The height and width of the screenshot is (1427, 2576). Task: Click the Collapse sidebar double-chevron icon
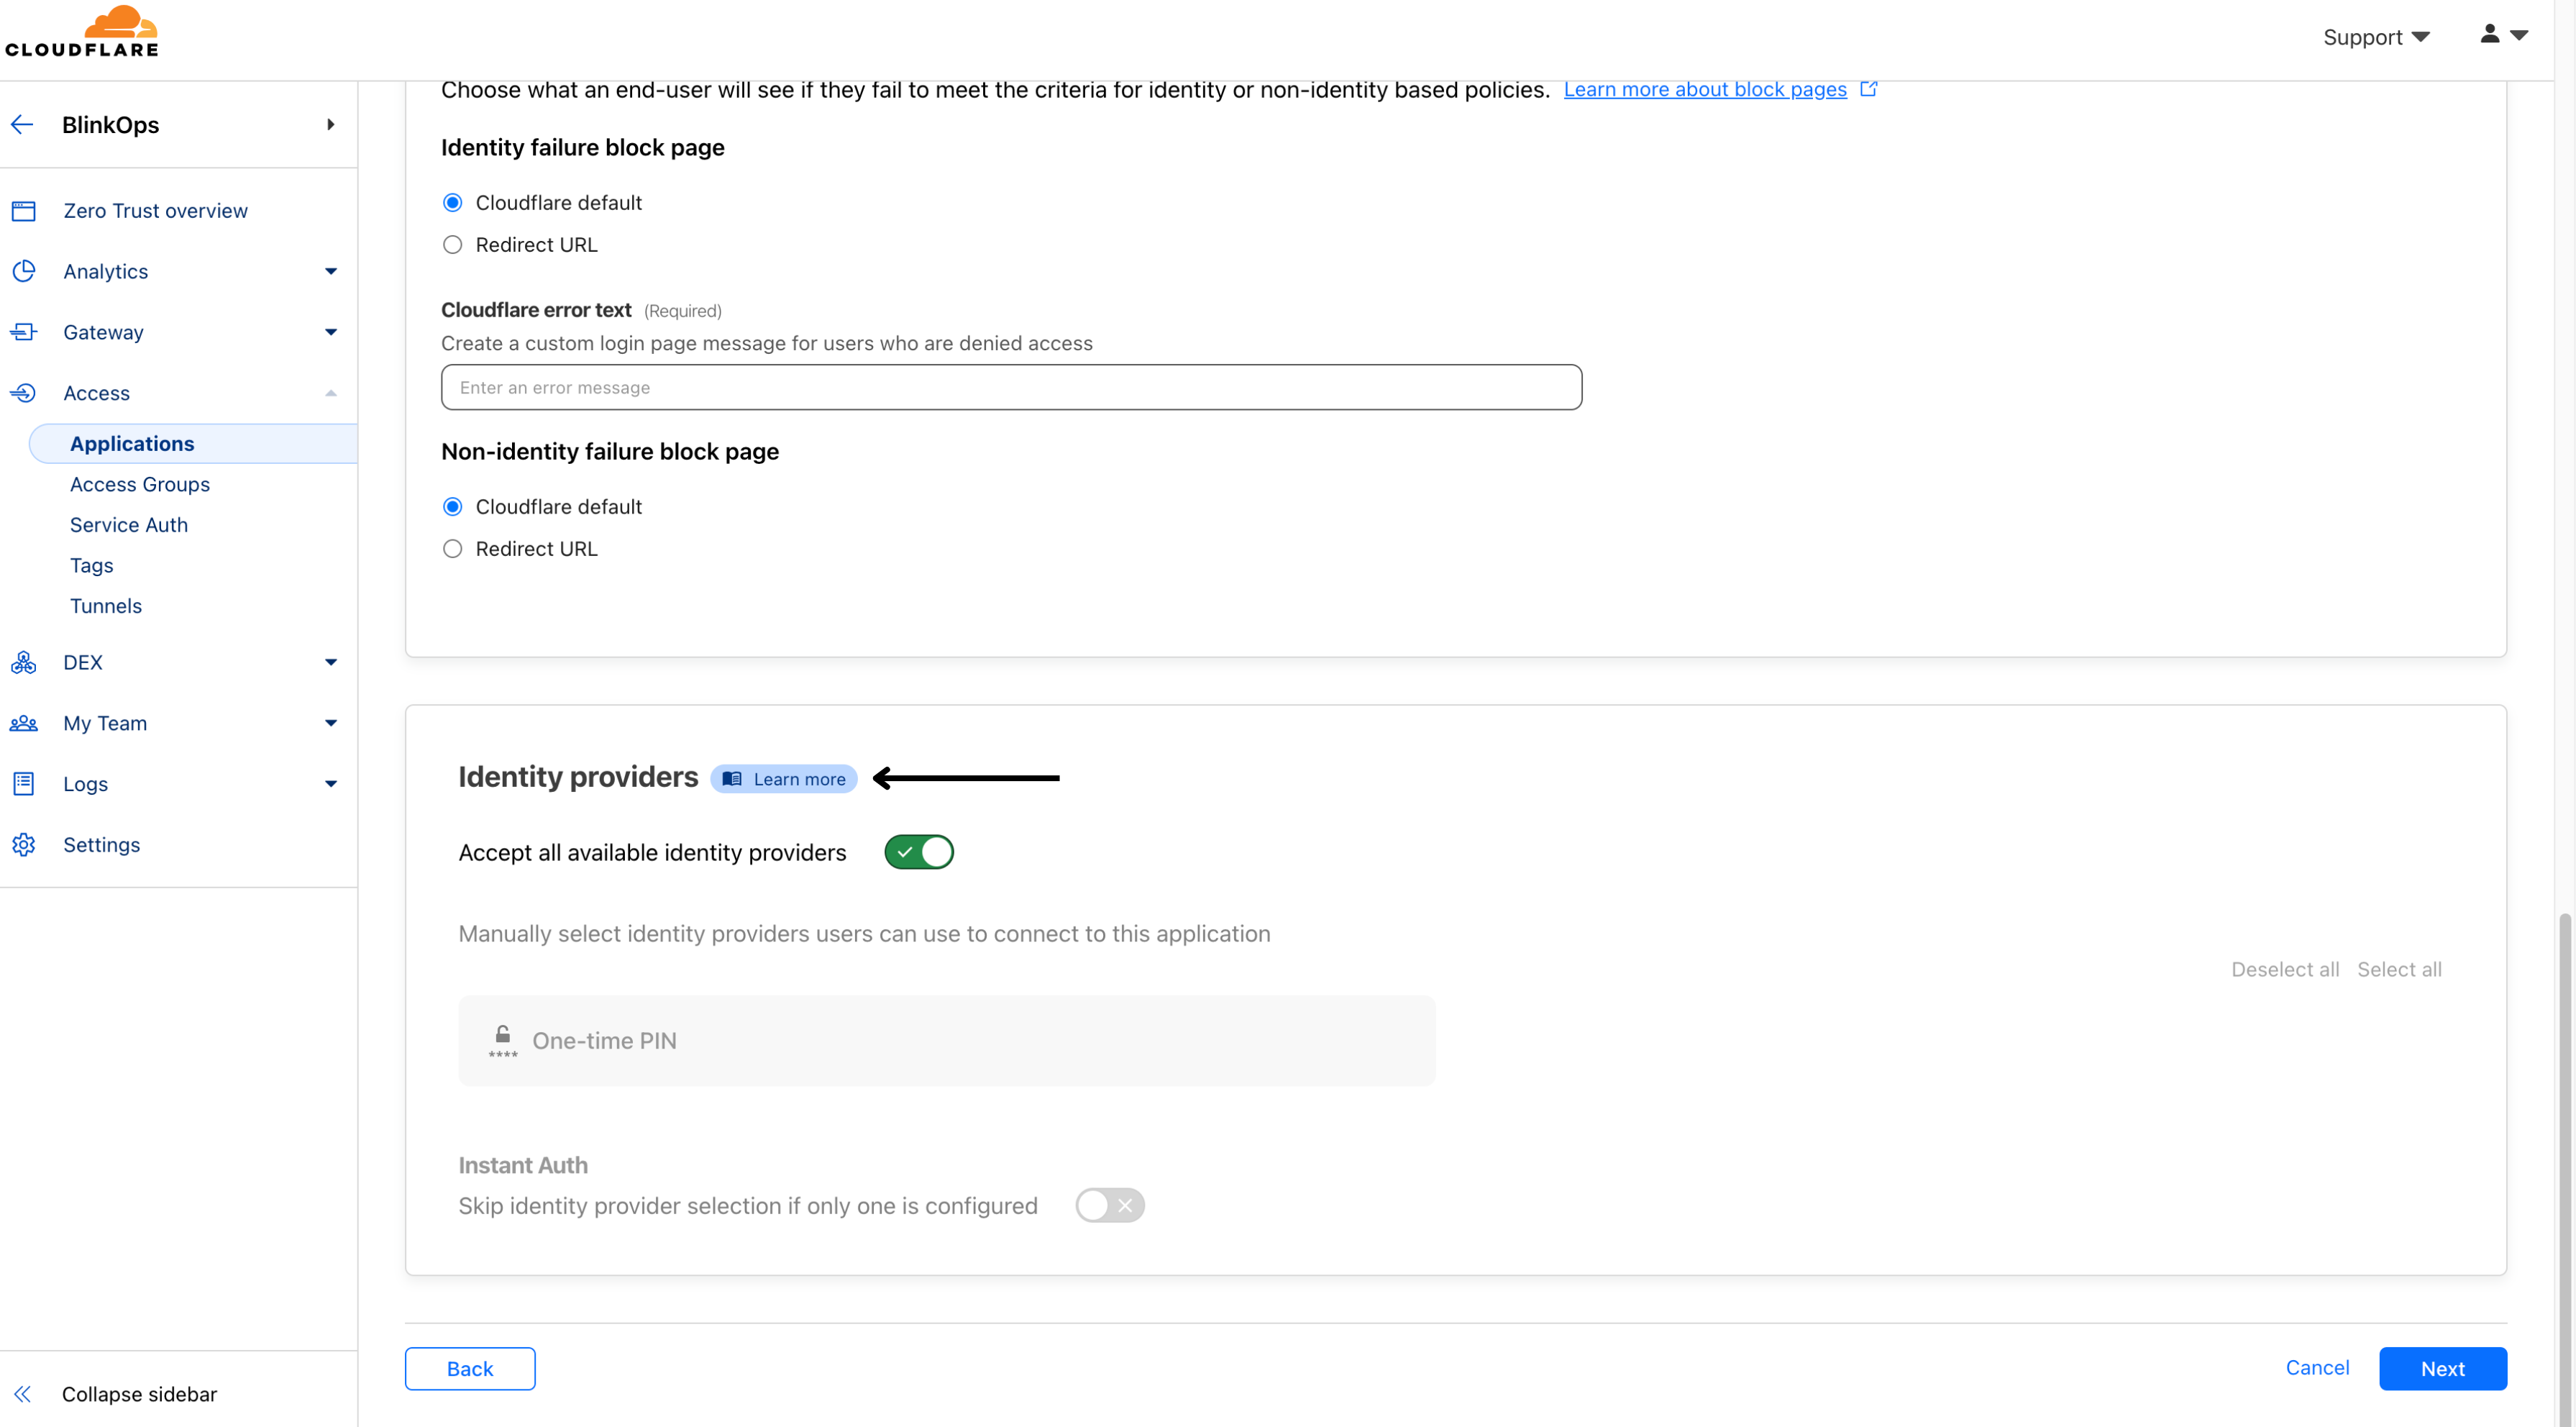(22, 1394)
